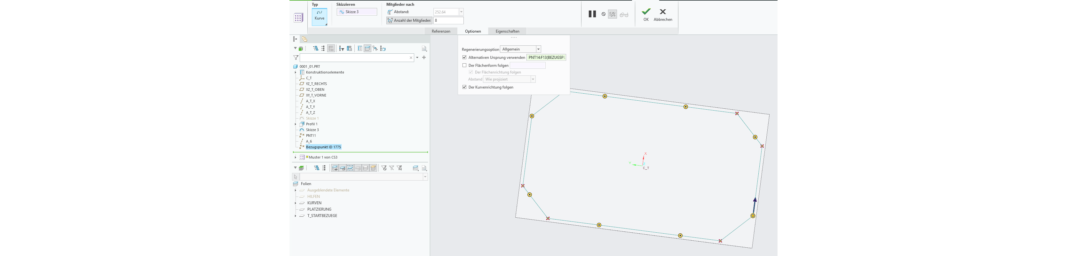Image resolution: width=1067 pixels, height=256 pixels.
Task: Click Abbrechen to cancel the pattern
Action: point(663,14)
